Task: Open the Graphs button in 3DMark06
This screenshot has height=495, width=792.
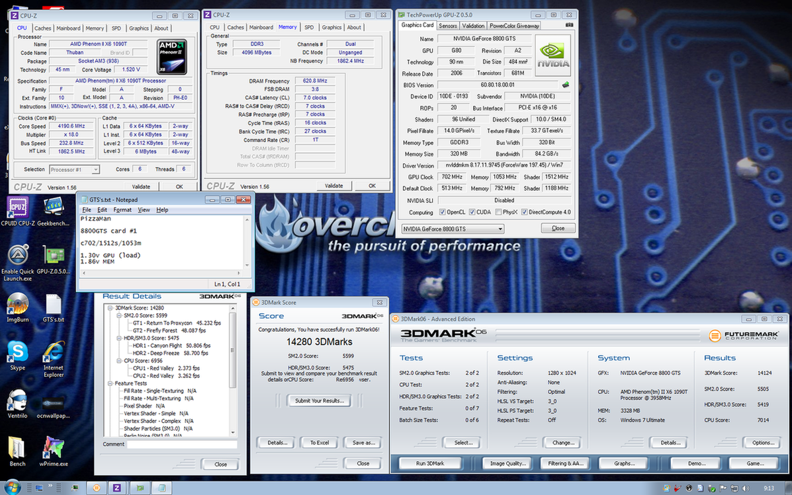Action: [x=625, y=463]
